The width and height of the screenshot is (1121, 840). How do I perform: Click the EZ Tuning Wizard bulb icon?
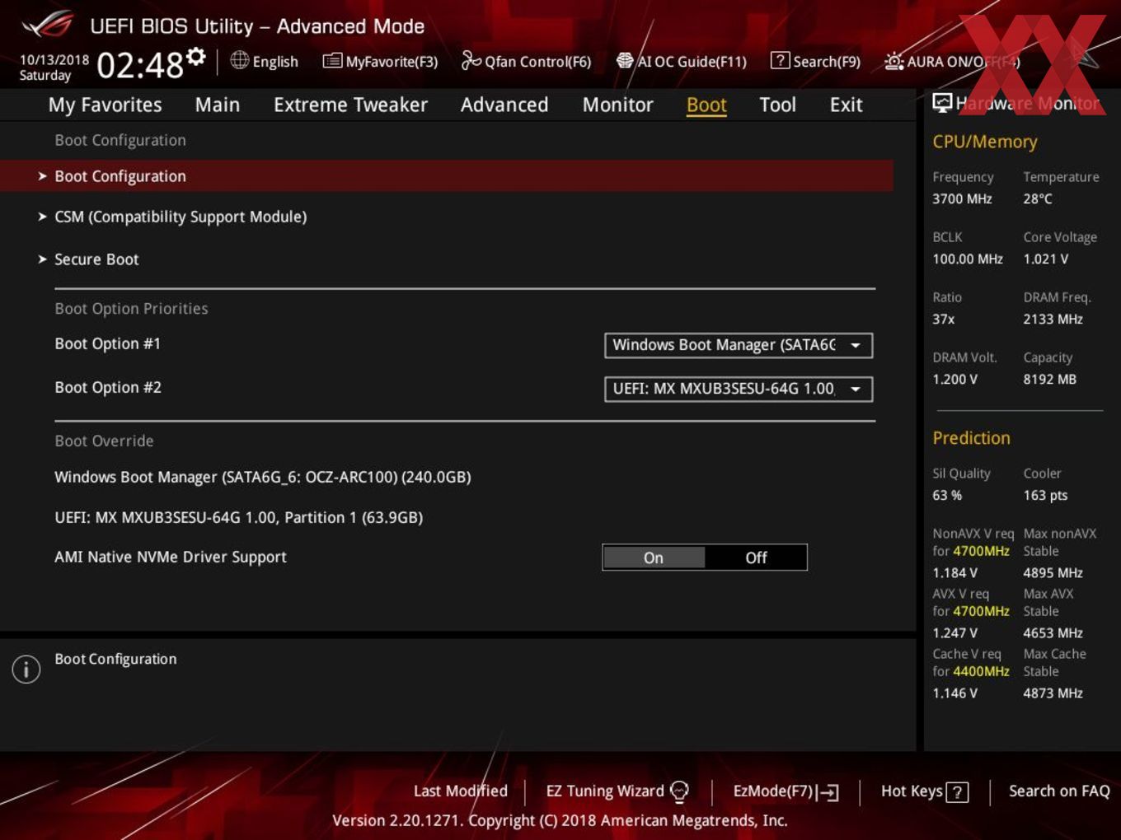point(679,791)
